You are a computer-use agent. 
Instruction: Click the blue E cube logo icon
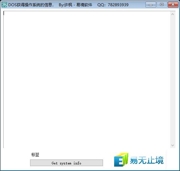click(x=121, y=160)
